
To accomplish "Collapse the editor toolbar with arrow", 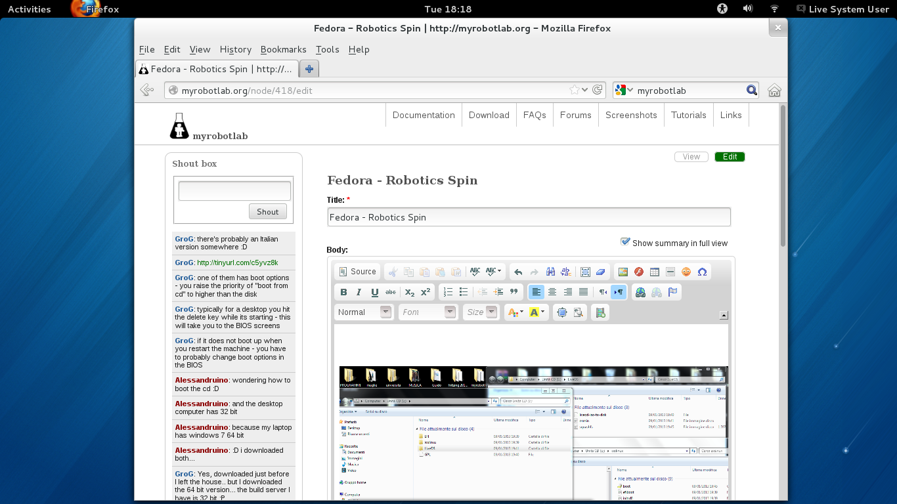I will (x=724, y=315).
